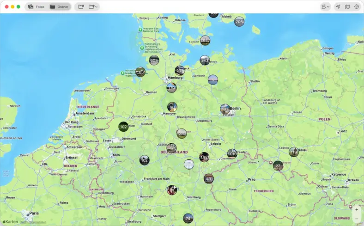Click the add new folder icon
Image resolution: width=364 pixels, height=226 pixels.
pos(81,7)
